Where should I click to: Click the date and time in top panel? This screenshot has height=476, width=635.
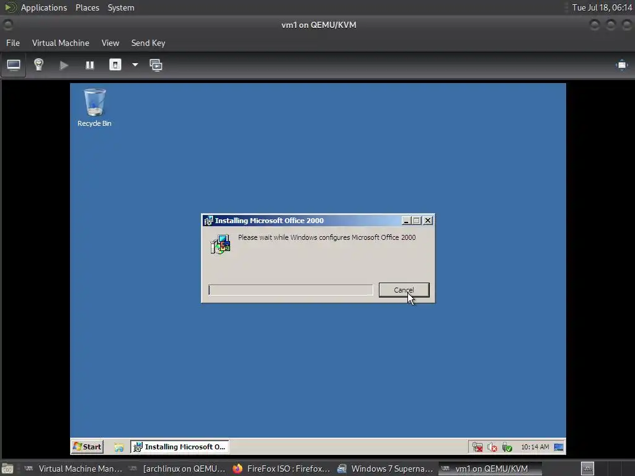(x=602, y=7)
